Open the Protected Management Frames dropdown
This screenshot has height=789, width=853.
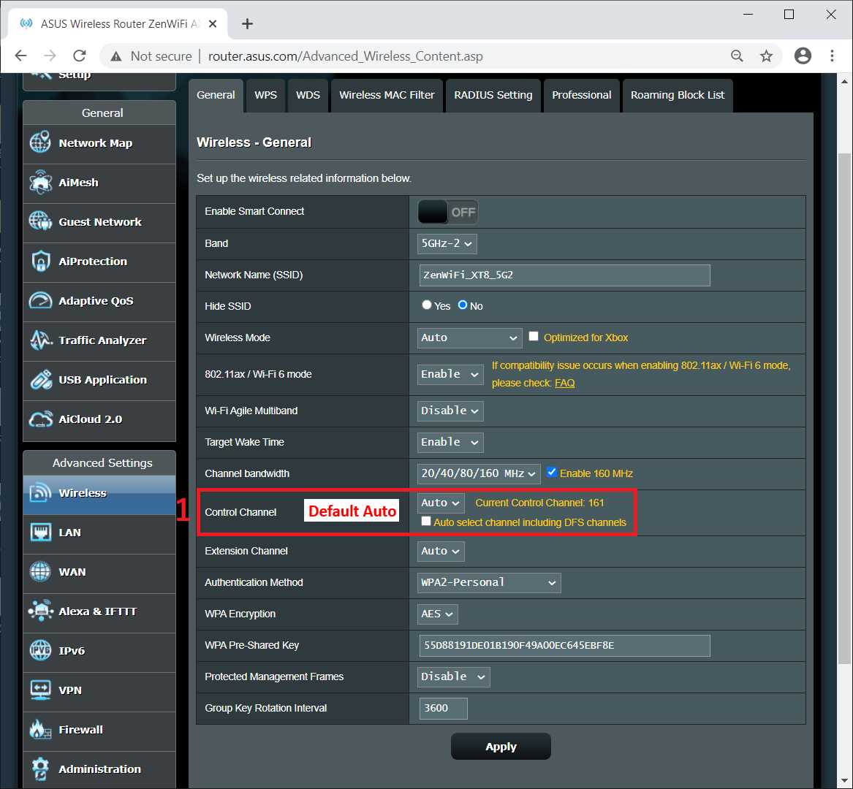tap(454, 677)
